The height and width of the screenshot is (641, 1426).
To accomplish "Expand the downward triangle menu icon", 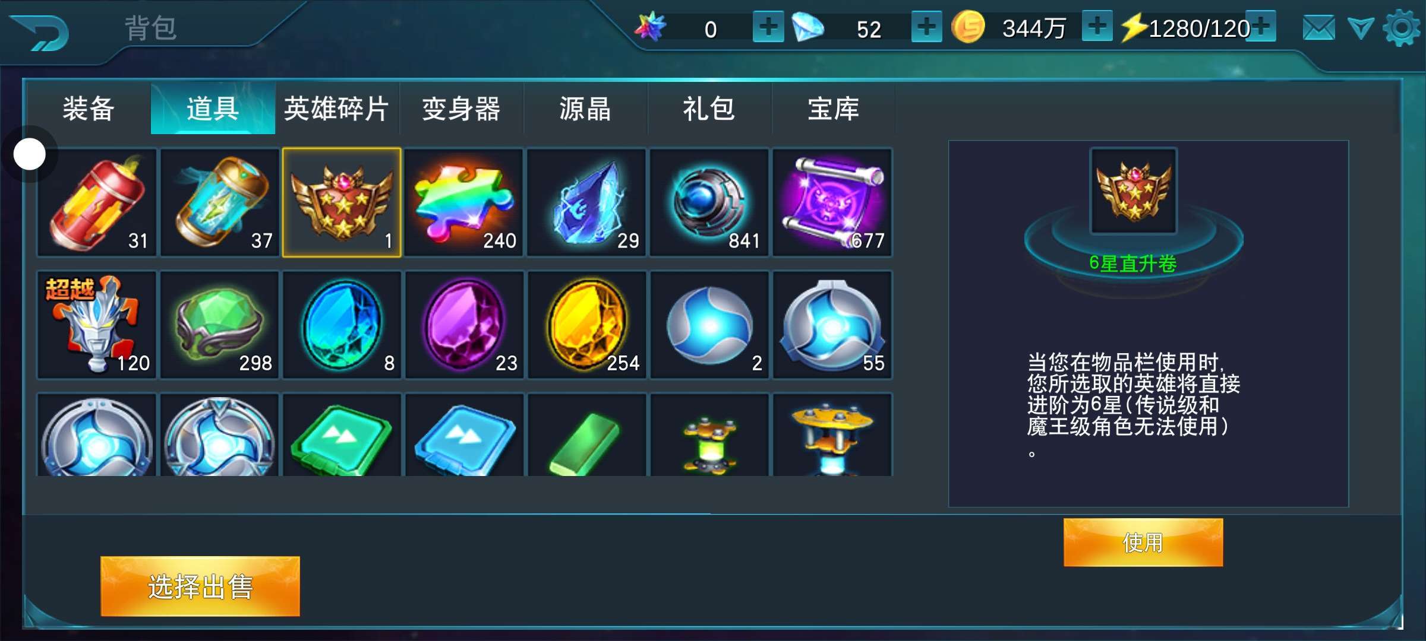I will coord(1360,28).
